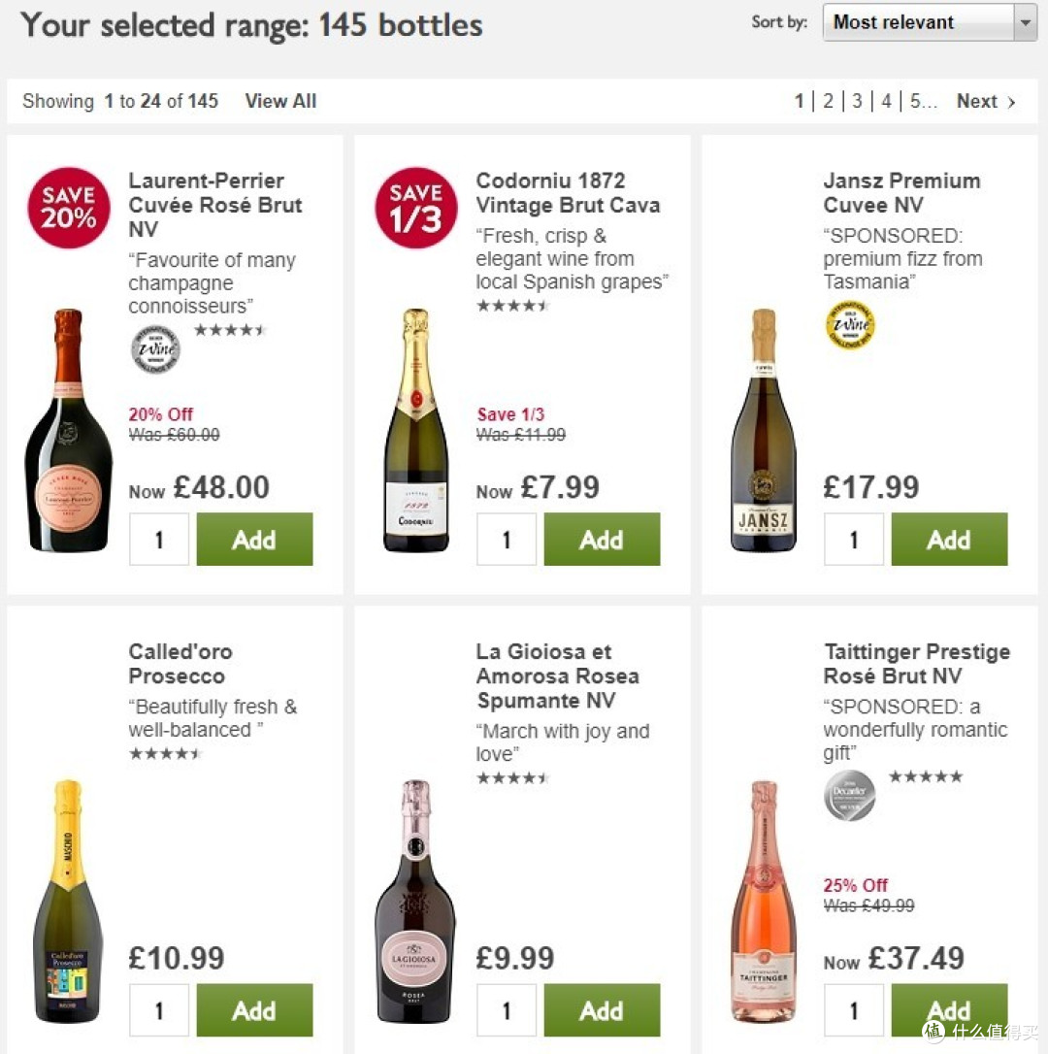The width and height of the screenshot is (1048, 1054).
Task: Click Jansz gold wine challenge medal
Action: (x=850, y=325)
